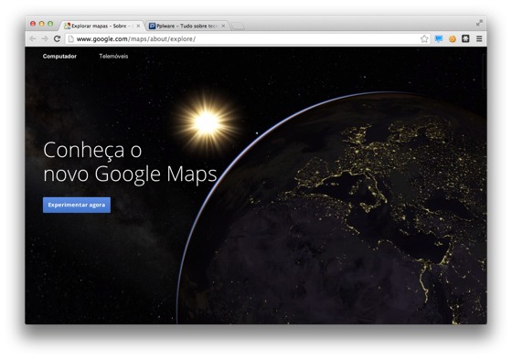The image size is (512, 359).
Task: Click the green zoom window button
Action: 50,24
